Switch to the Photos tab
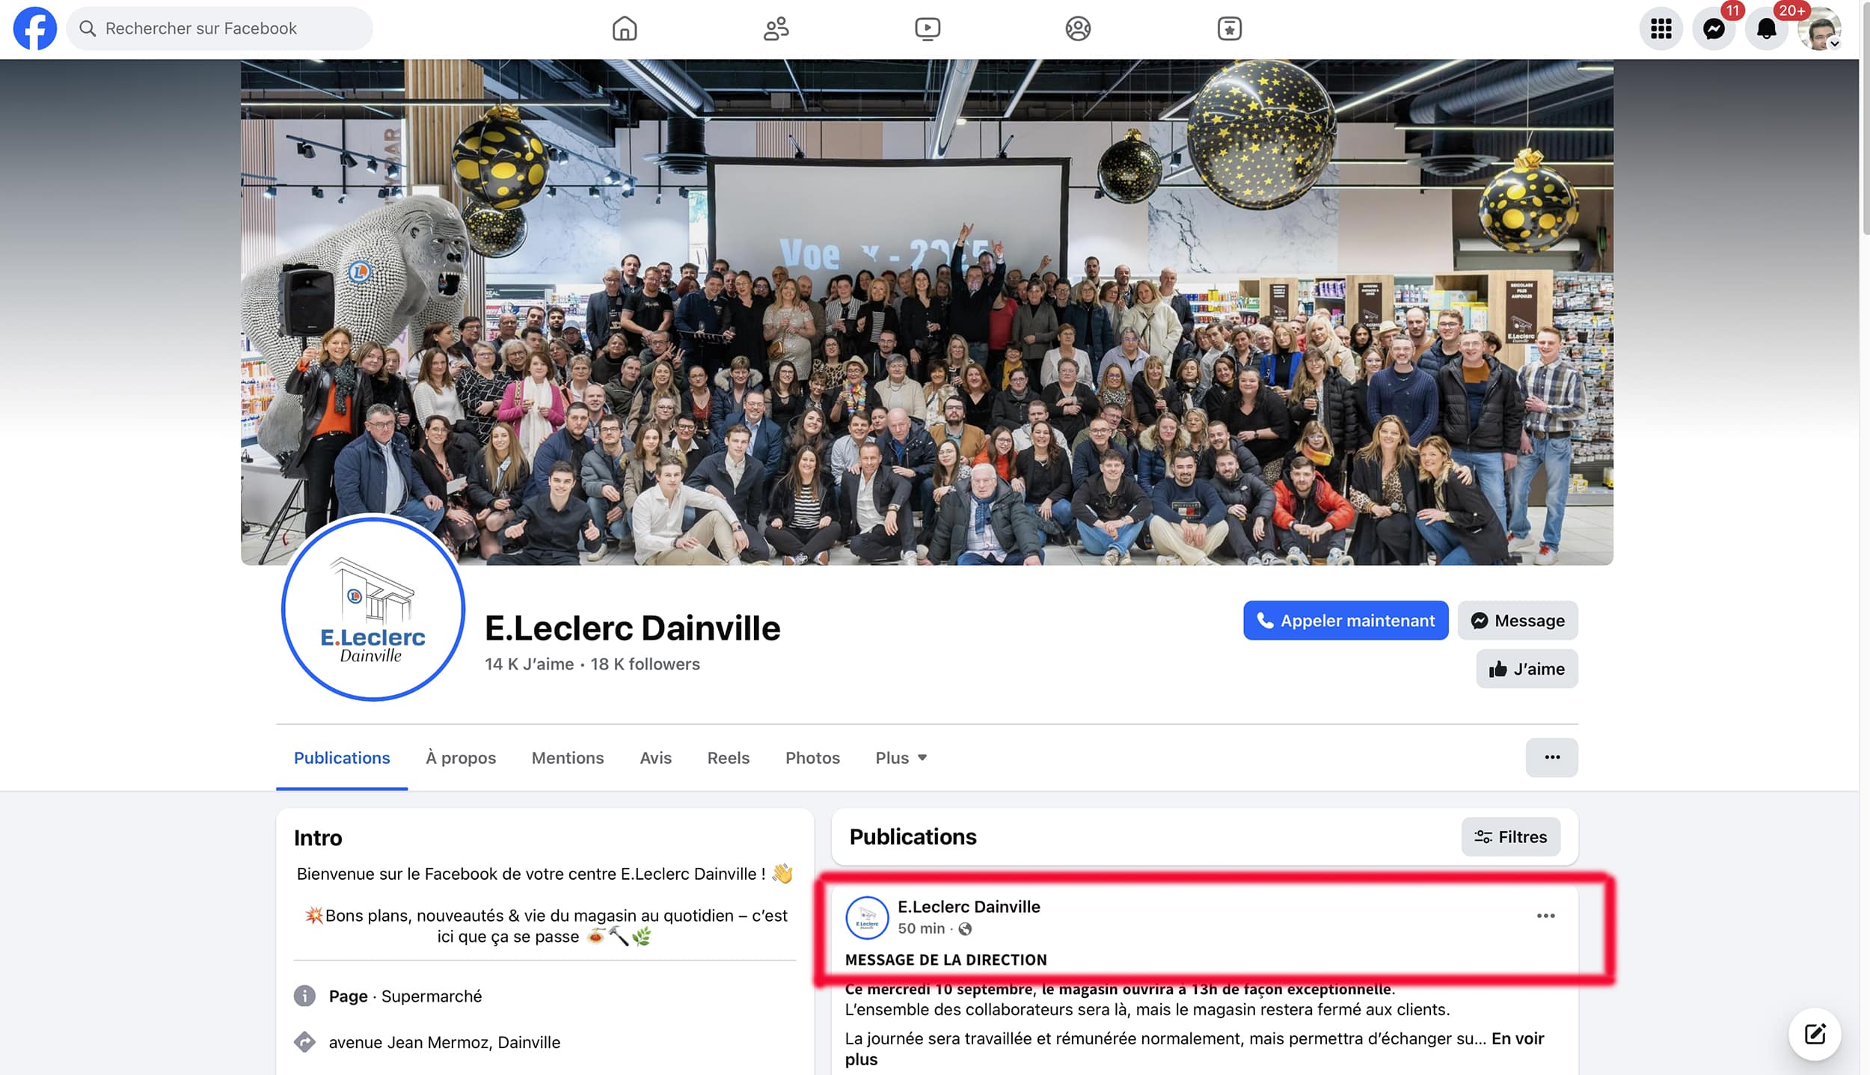 (812, 758)
